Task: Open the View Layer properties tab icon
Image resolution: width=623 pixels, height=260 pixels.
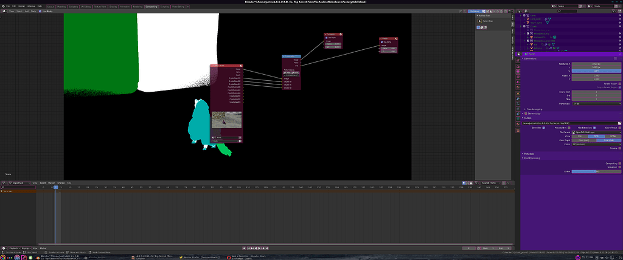Action: pyautogui.click(x=518, y=77)
